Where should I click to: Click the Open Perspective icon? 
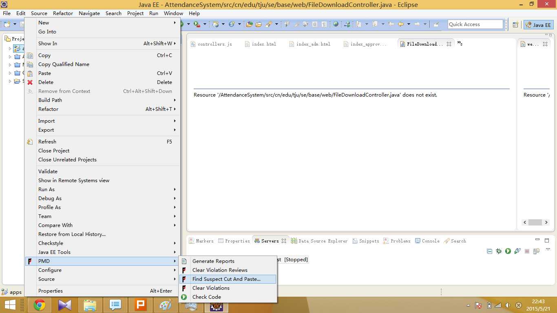[x=515, y=24]
